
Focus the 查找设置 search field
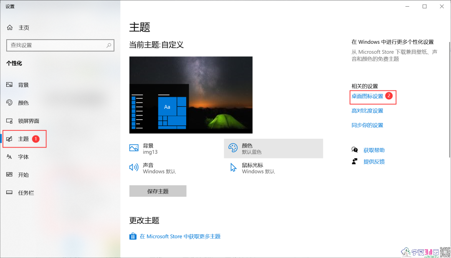(x=61, y=45)
